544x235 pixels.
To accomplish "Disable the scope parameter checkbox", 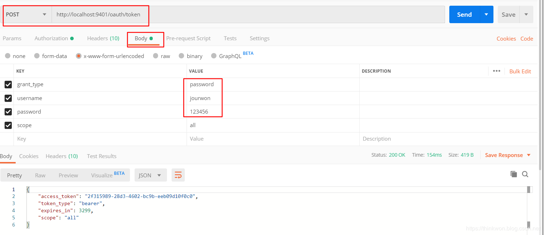I will 8,125.
